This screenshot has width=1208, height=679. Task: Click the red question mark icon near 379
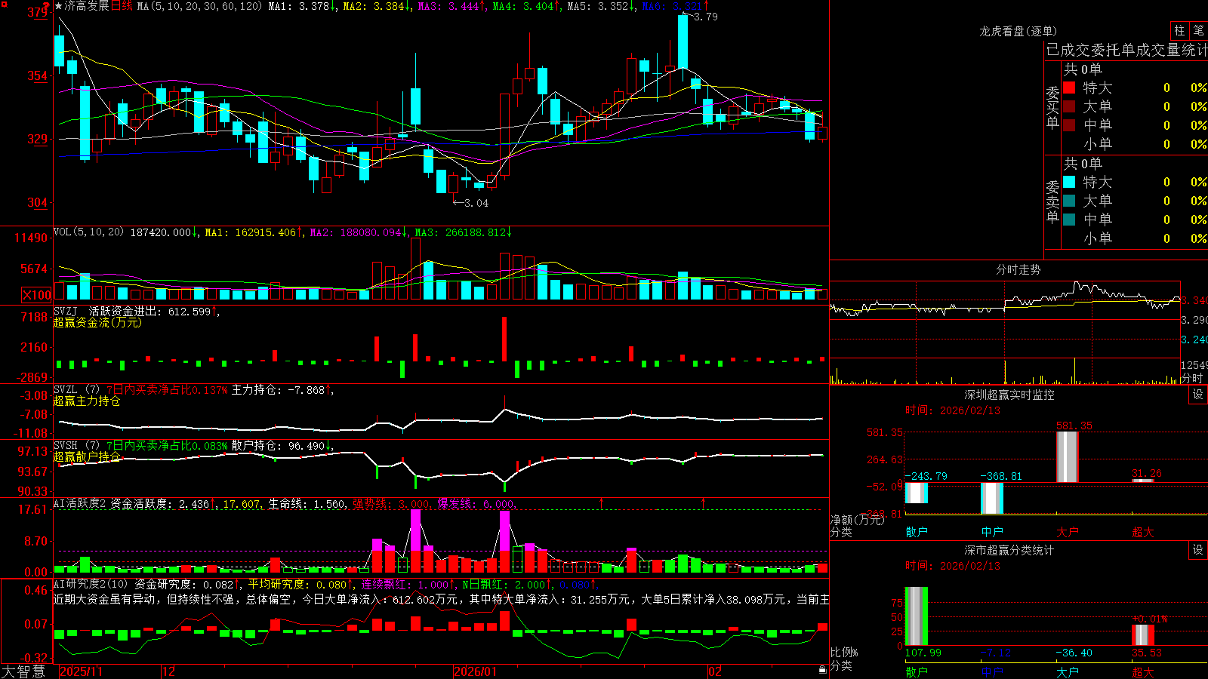pos(46,5)
